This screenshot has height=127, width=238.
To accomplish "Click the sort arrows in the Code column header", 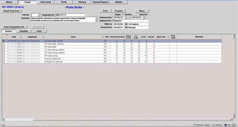I will tap(21, 37).
